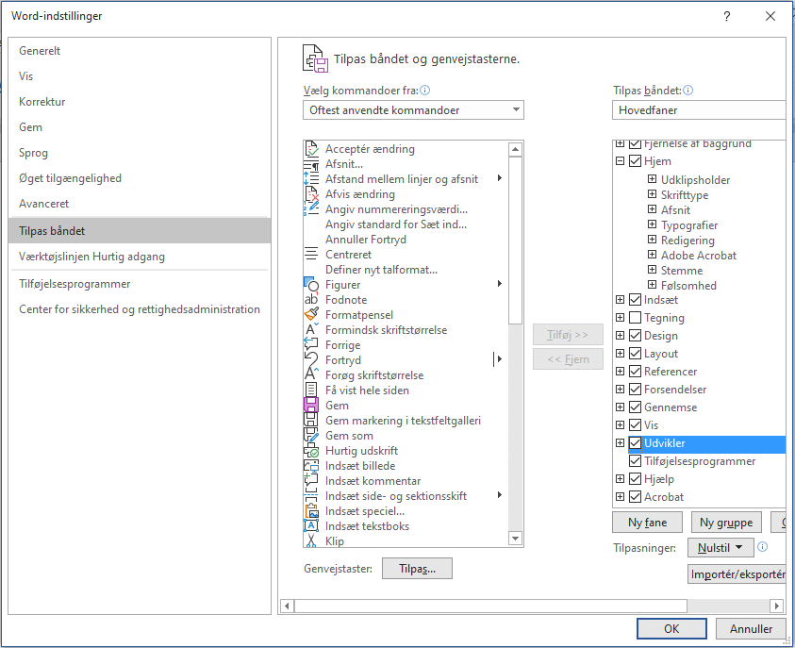Click the Ny fane button
The image size is (795, 648).
pyautogui.click(x=647, y=523)
